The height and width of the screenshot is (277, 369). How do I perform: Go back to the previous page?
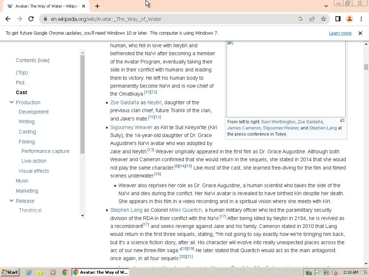click(8, 19)
